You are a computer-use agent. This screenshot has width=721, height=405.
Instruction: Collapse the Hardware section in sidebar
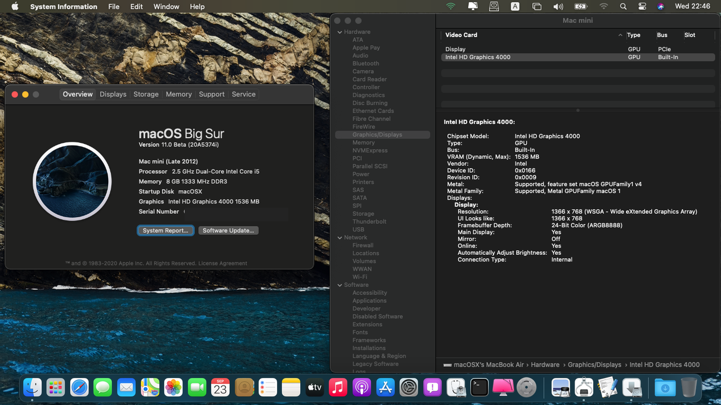[340, 32]
